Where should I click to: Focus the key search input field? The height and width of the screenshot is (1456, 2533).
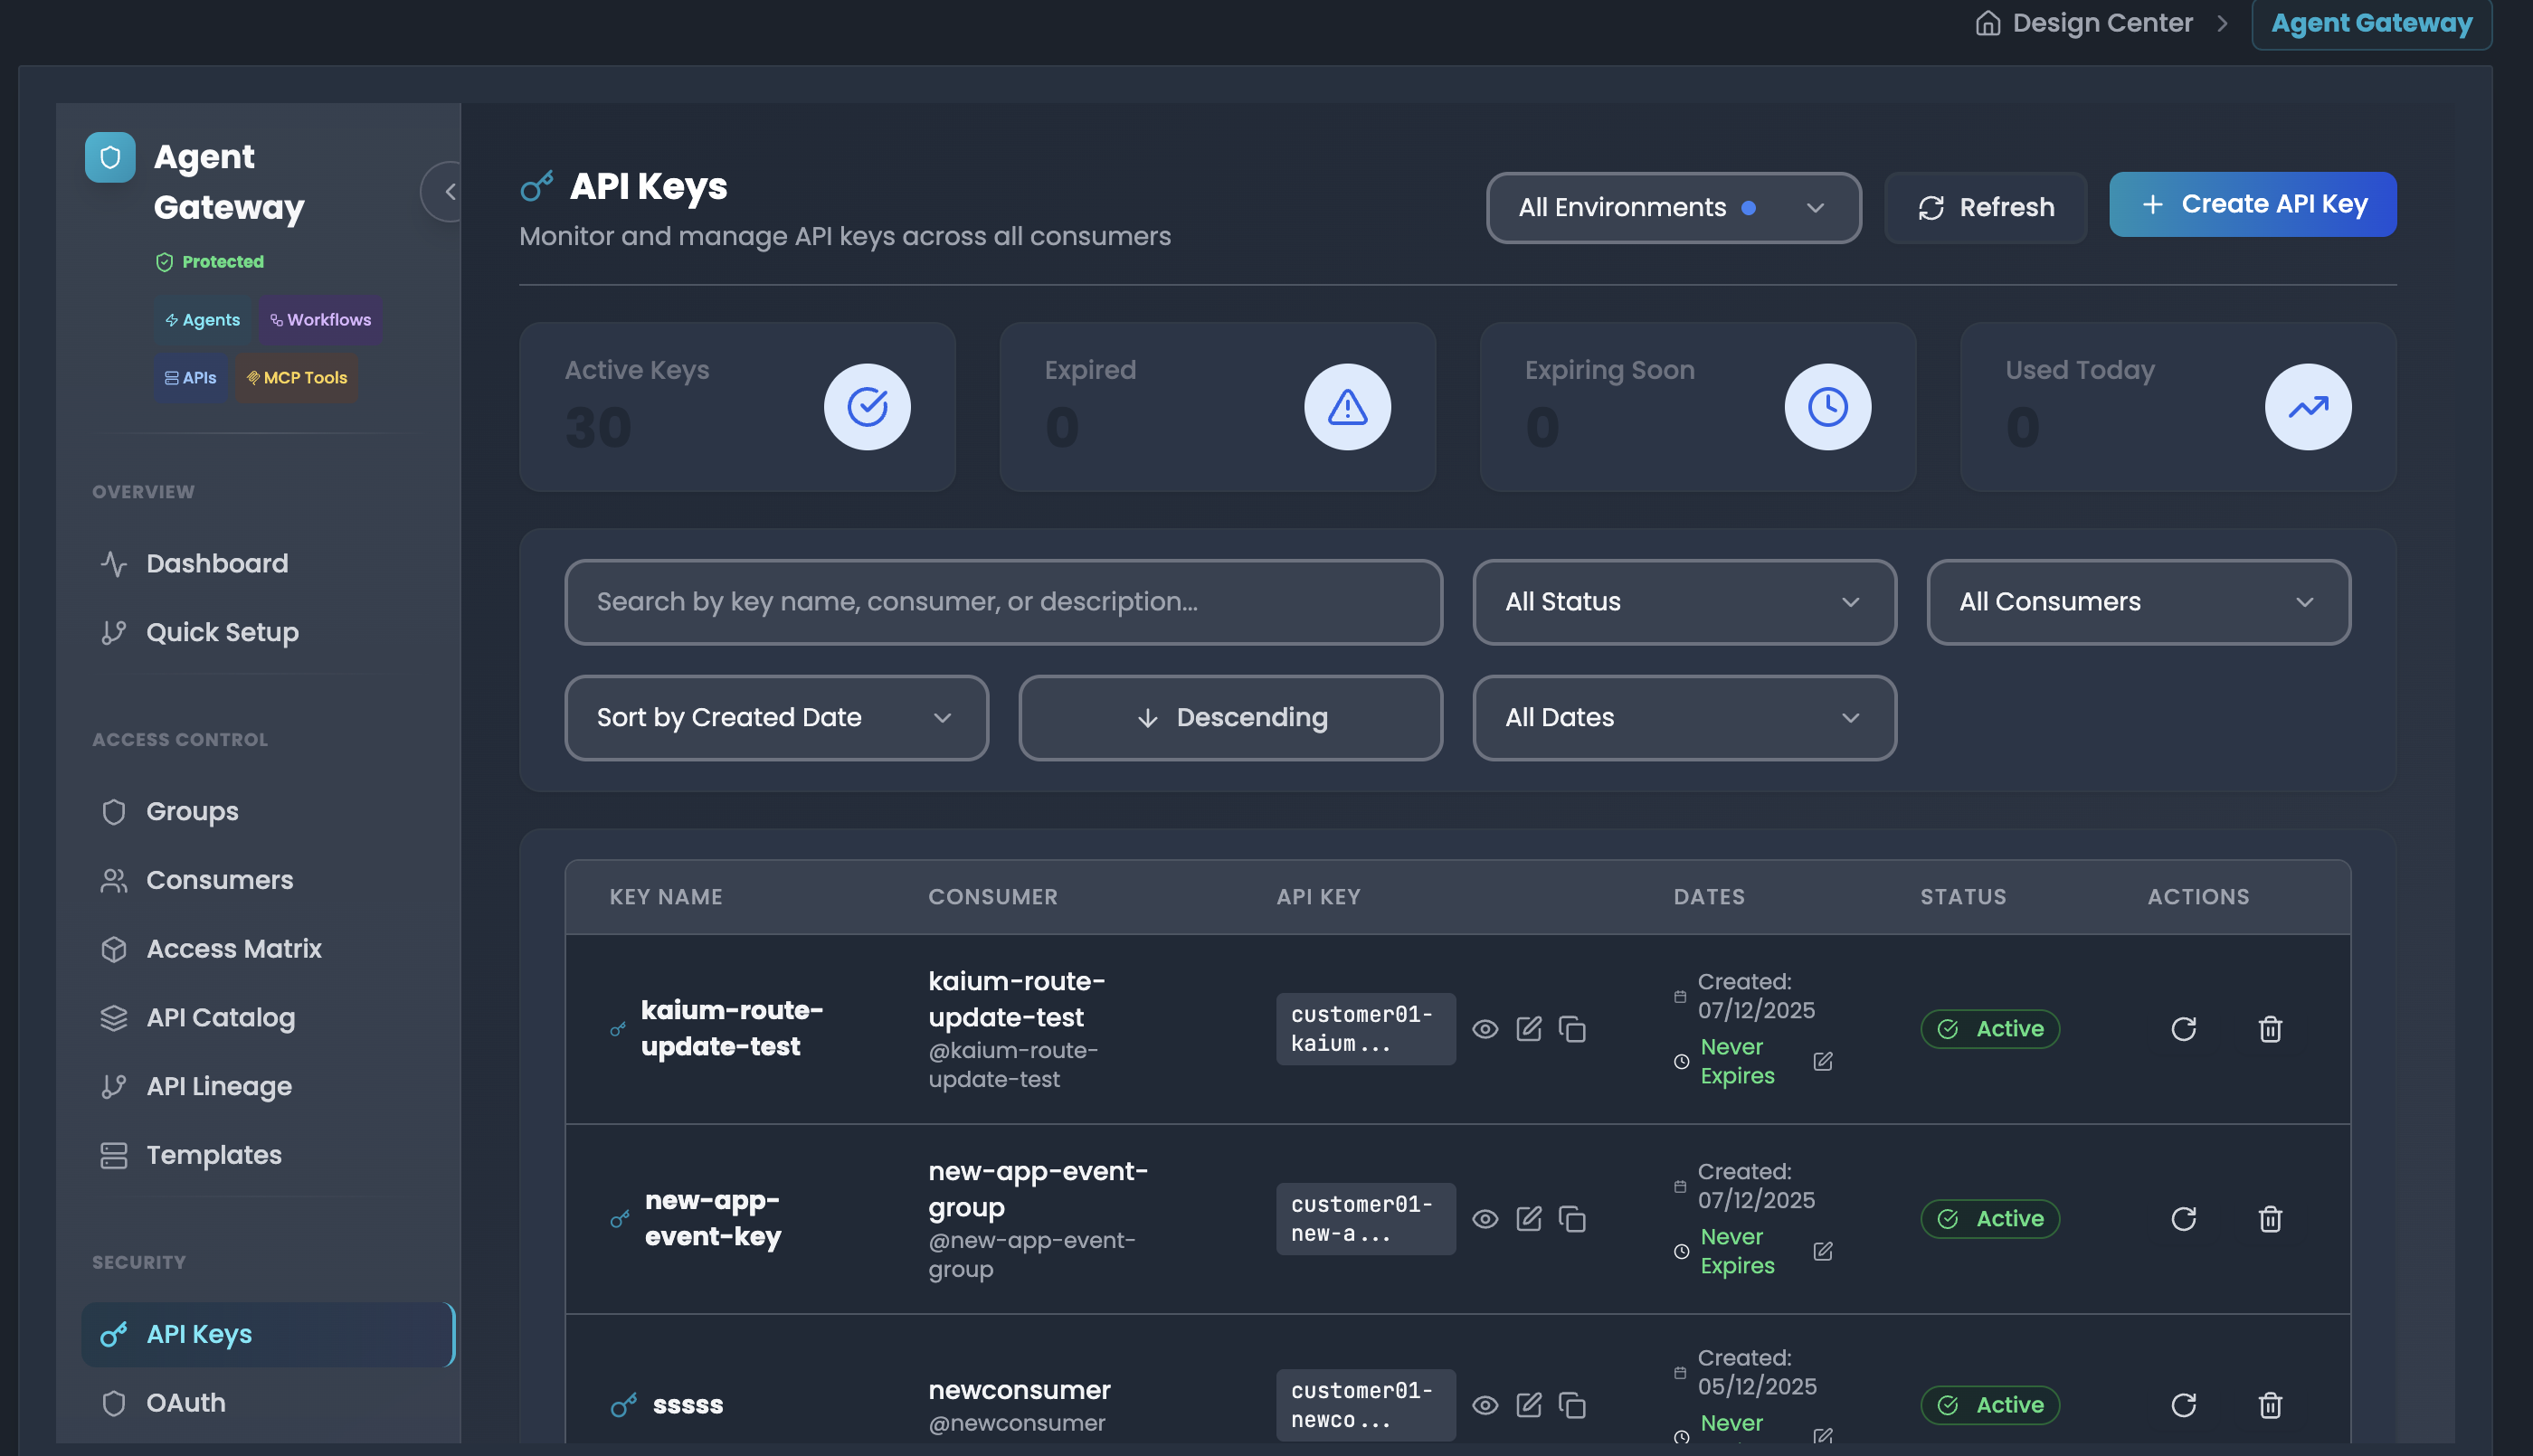pyautogui.click(x=1003, y=602)
